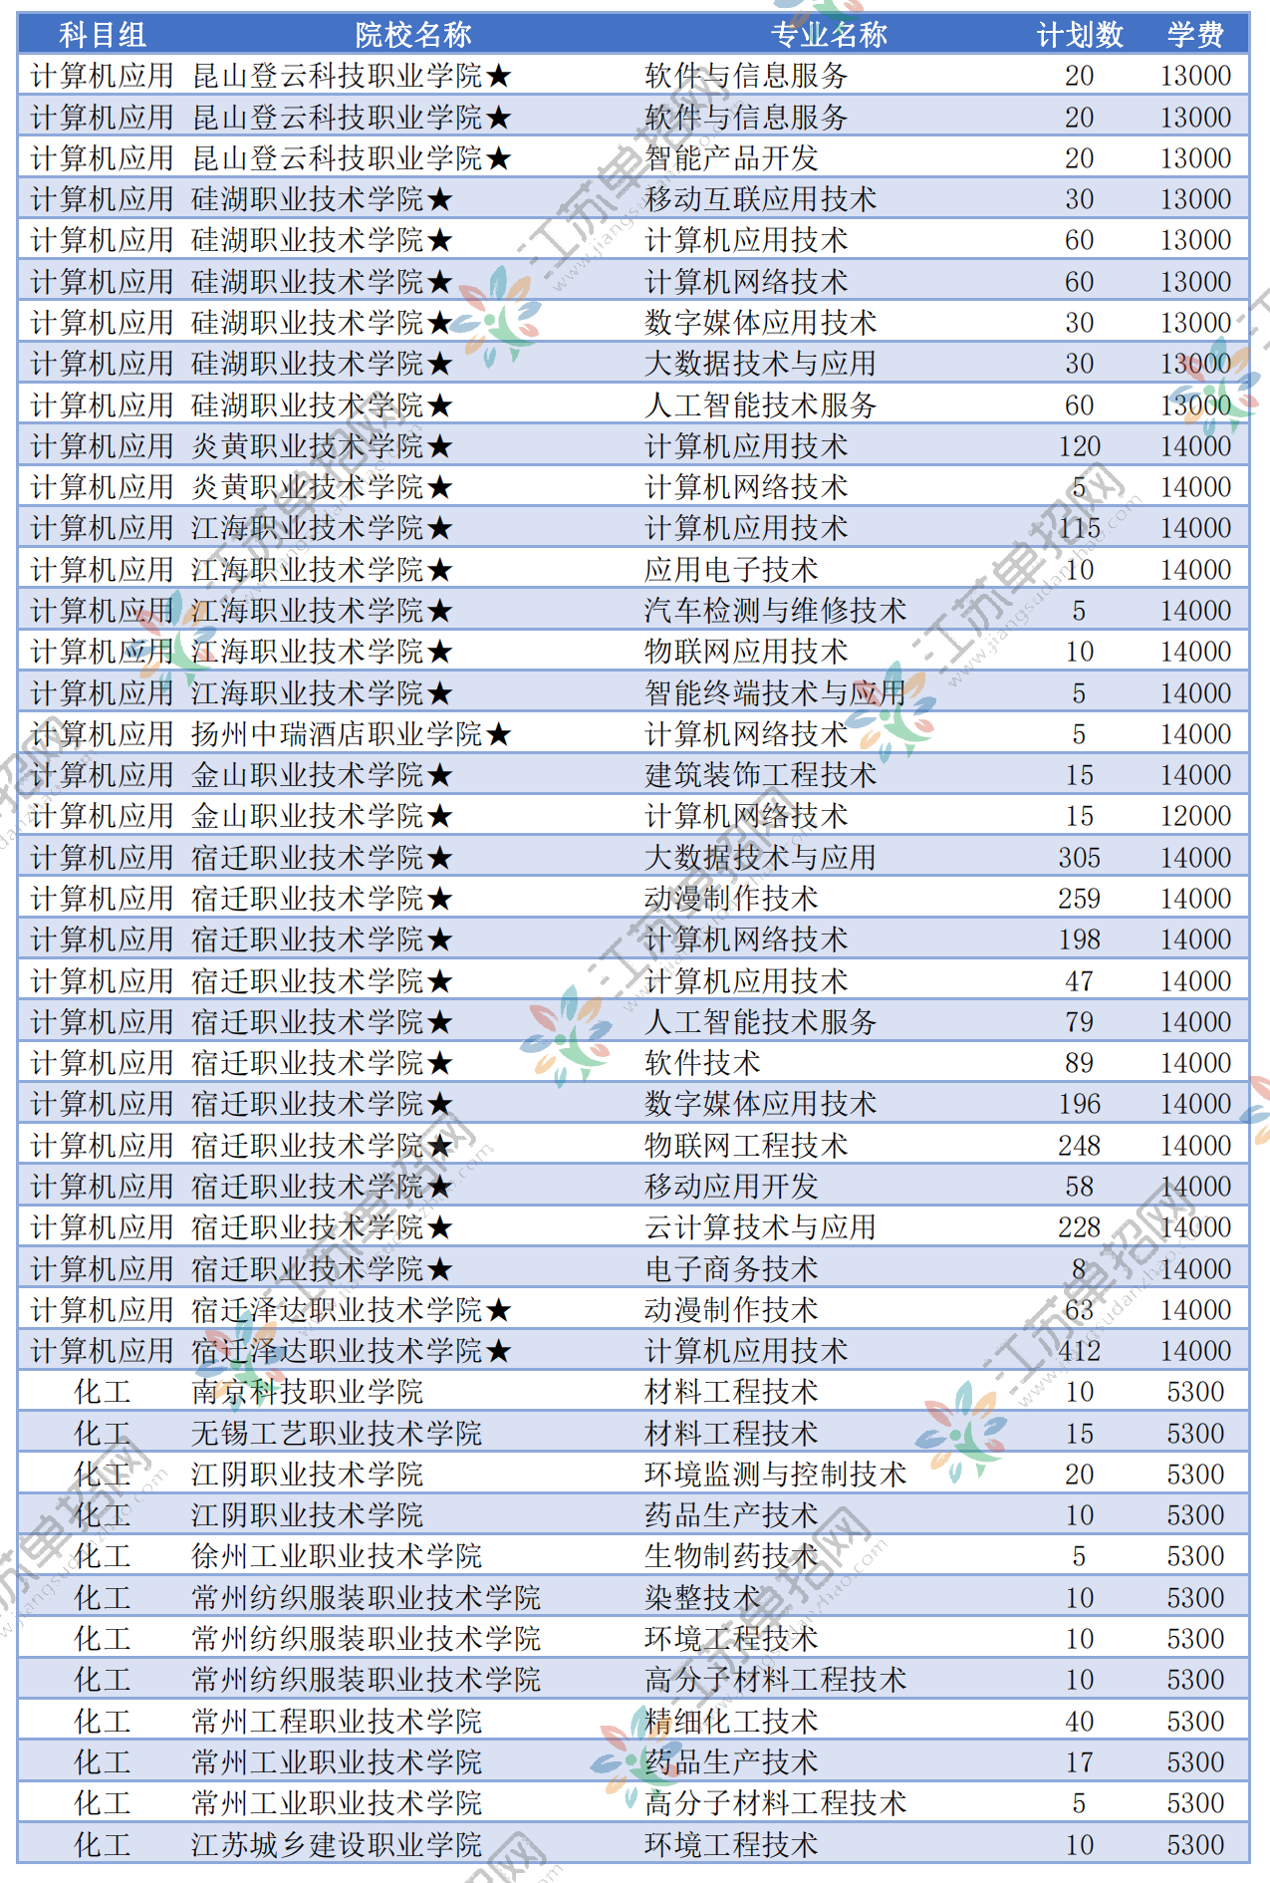Screen dimensions: 1270x1883
Task: Click the 扬州中瑞酒店职业学院★ school cell
Action: click(x=352, y=734)
